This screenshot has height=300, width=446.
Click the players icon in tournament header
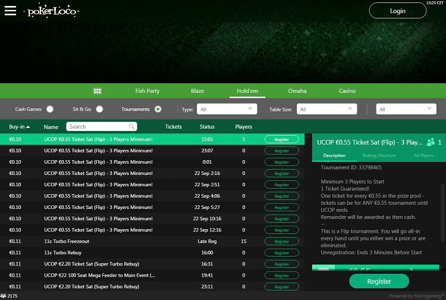pyautogui.click(x=431, y=143)
